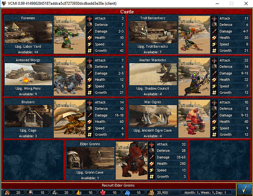Click the Castle title heading
This screenshot has height=196, width=253.
coord(127,12)
